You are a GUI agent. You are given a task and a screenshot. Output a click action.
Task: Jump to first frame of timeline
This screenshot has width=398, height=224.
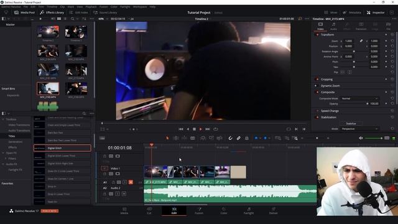pos(181,129)
